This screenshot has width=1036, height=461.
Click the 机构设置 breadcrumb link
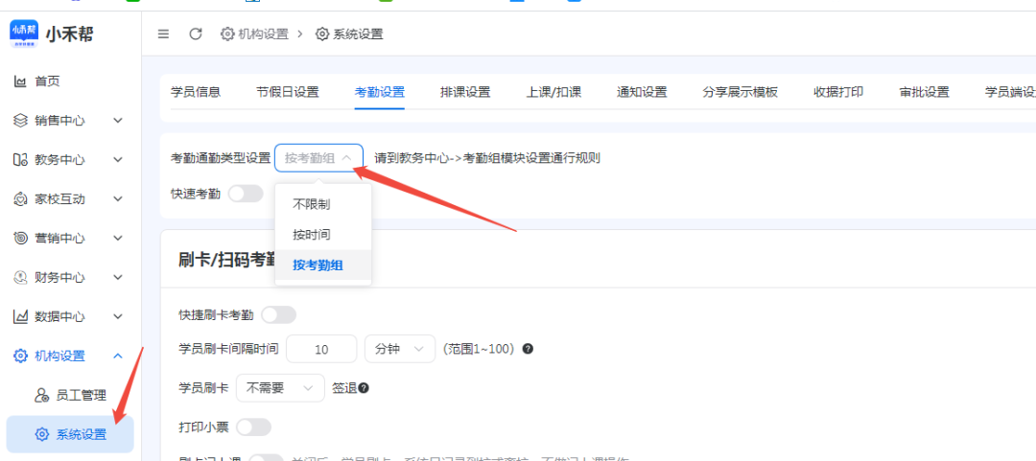[x=254, y=34]
